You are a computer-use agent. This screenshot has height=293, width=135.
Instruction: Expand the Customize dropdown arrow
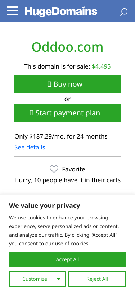coord(59,279)
